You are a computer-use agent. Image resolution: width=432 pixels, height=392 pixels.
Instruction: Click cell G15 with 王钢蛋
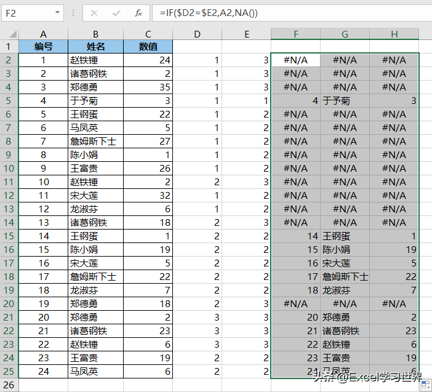(345, 236)
